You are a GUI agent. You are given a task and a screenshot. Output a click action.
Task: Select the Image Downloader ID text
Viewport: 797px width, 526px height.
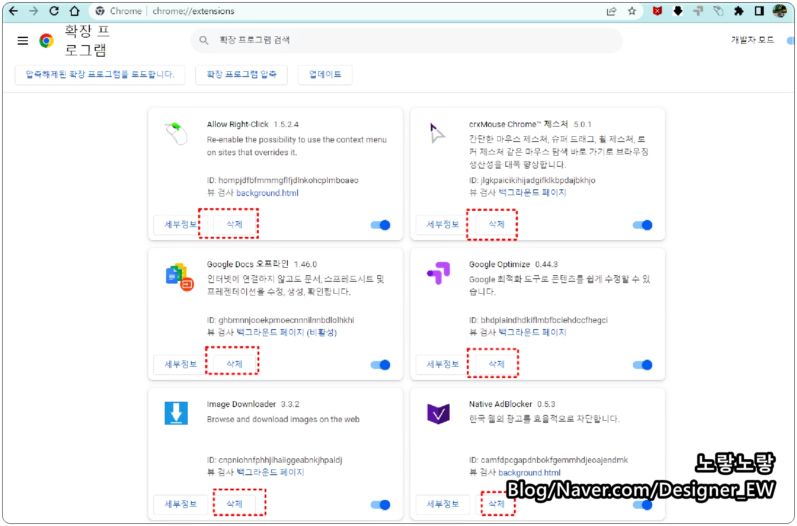coord(275,460)
